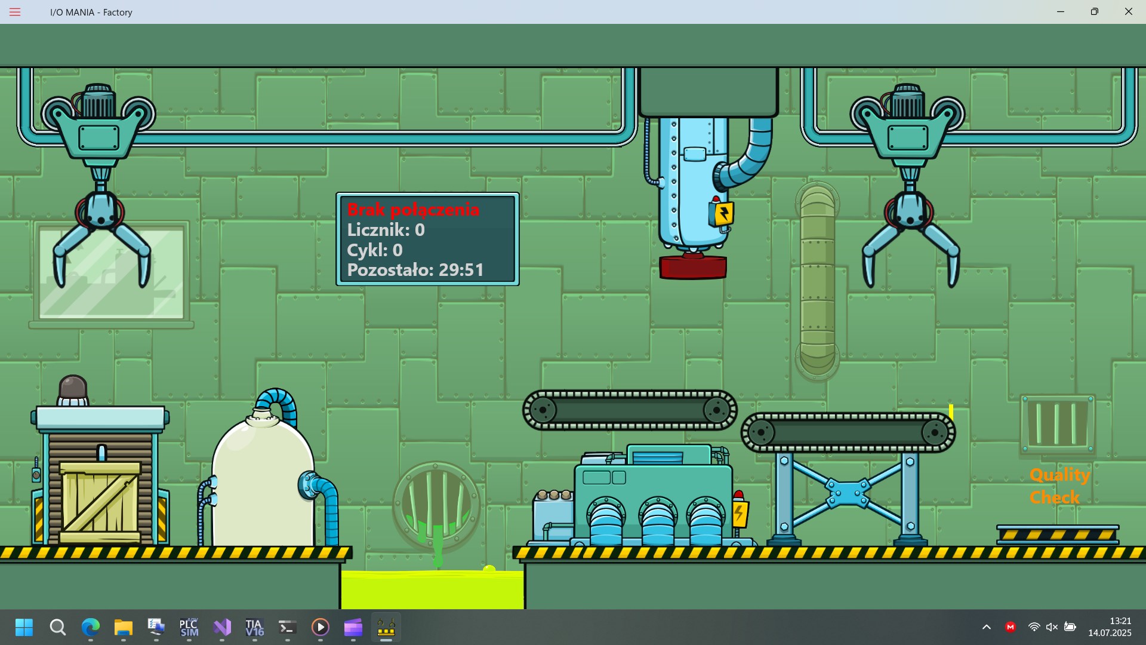Open PLCSIM Advanced from the taskbar
Viewport: 1146px width, 645px height.
click(x=189, y=628)
